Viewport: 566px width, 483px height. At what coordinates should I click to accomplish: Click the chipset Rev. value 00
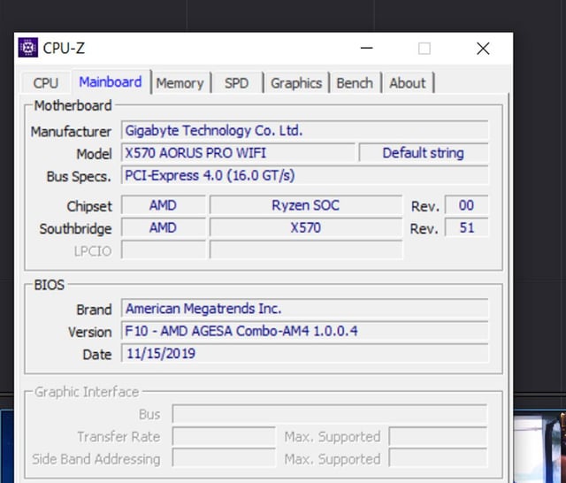coord(466,205)
